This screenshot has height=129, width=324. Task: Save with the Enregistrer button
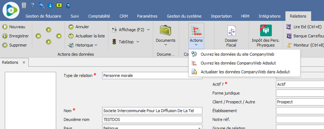(x=16, y=36)
